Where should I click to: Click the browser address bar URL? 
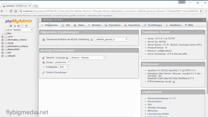point(110,11)
